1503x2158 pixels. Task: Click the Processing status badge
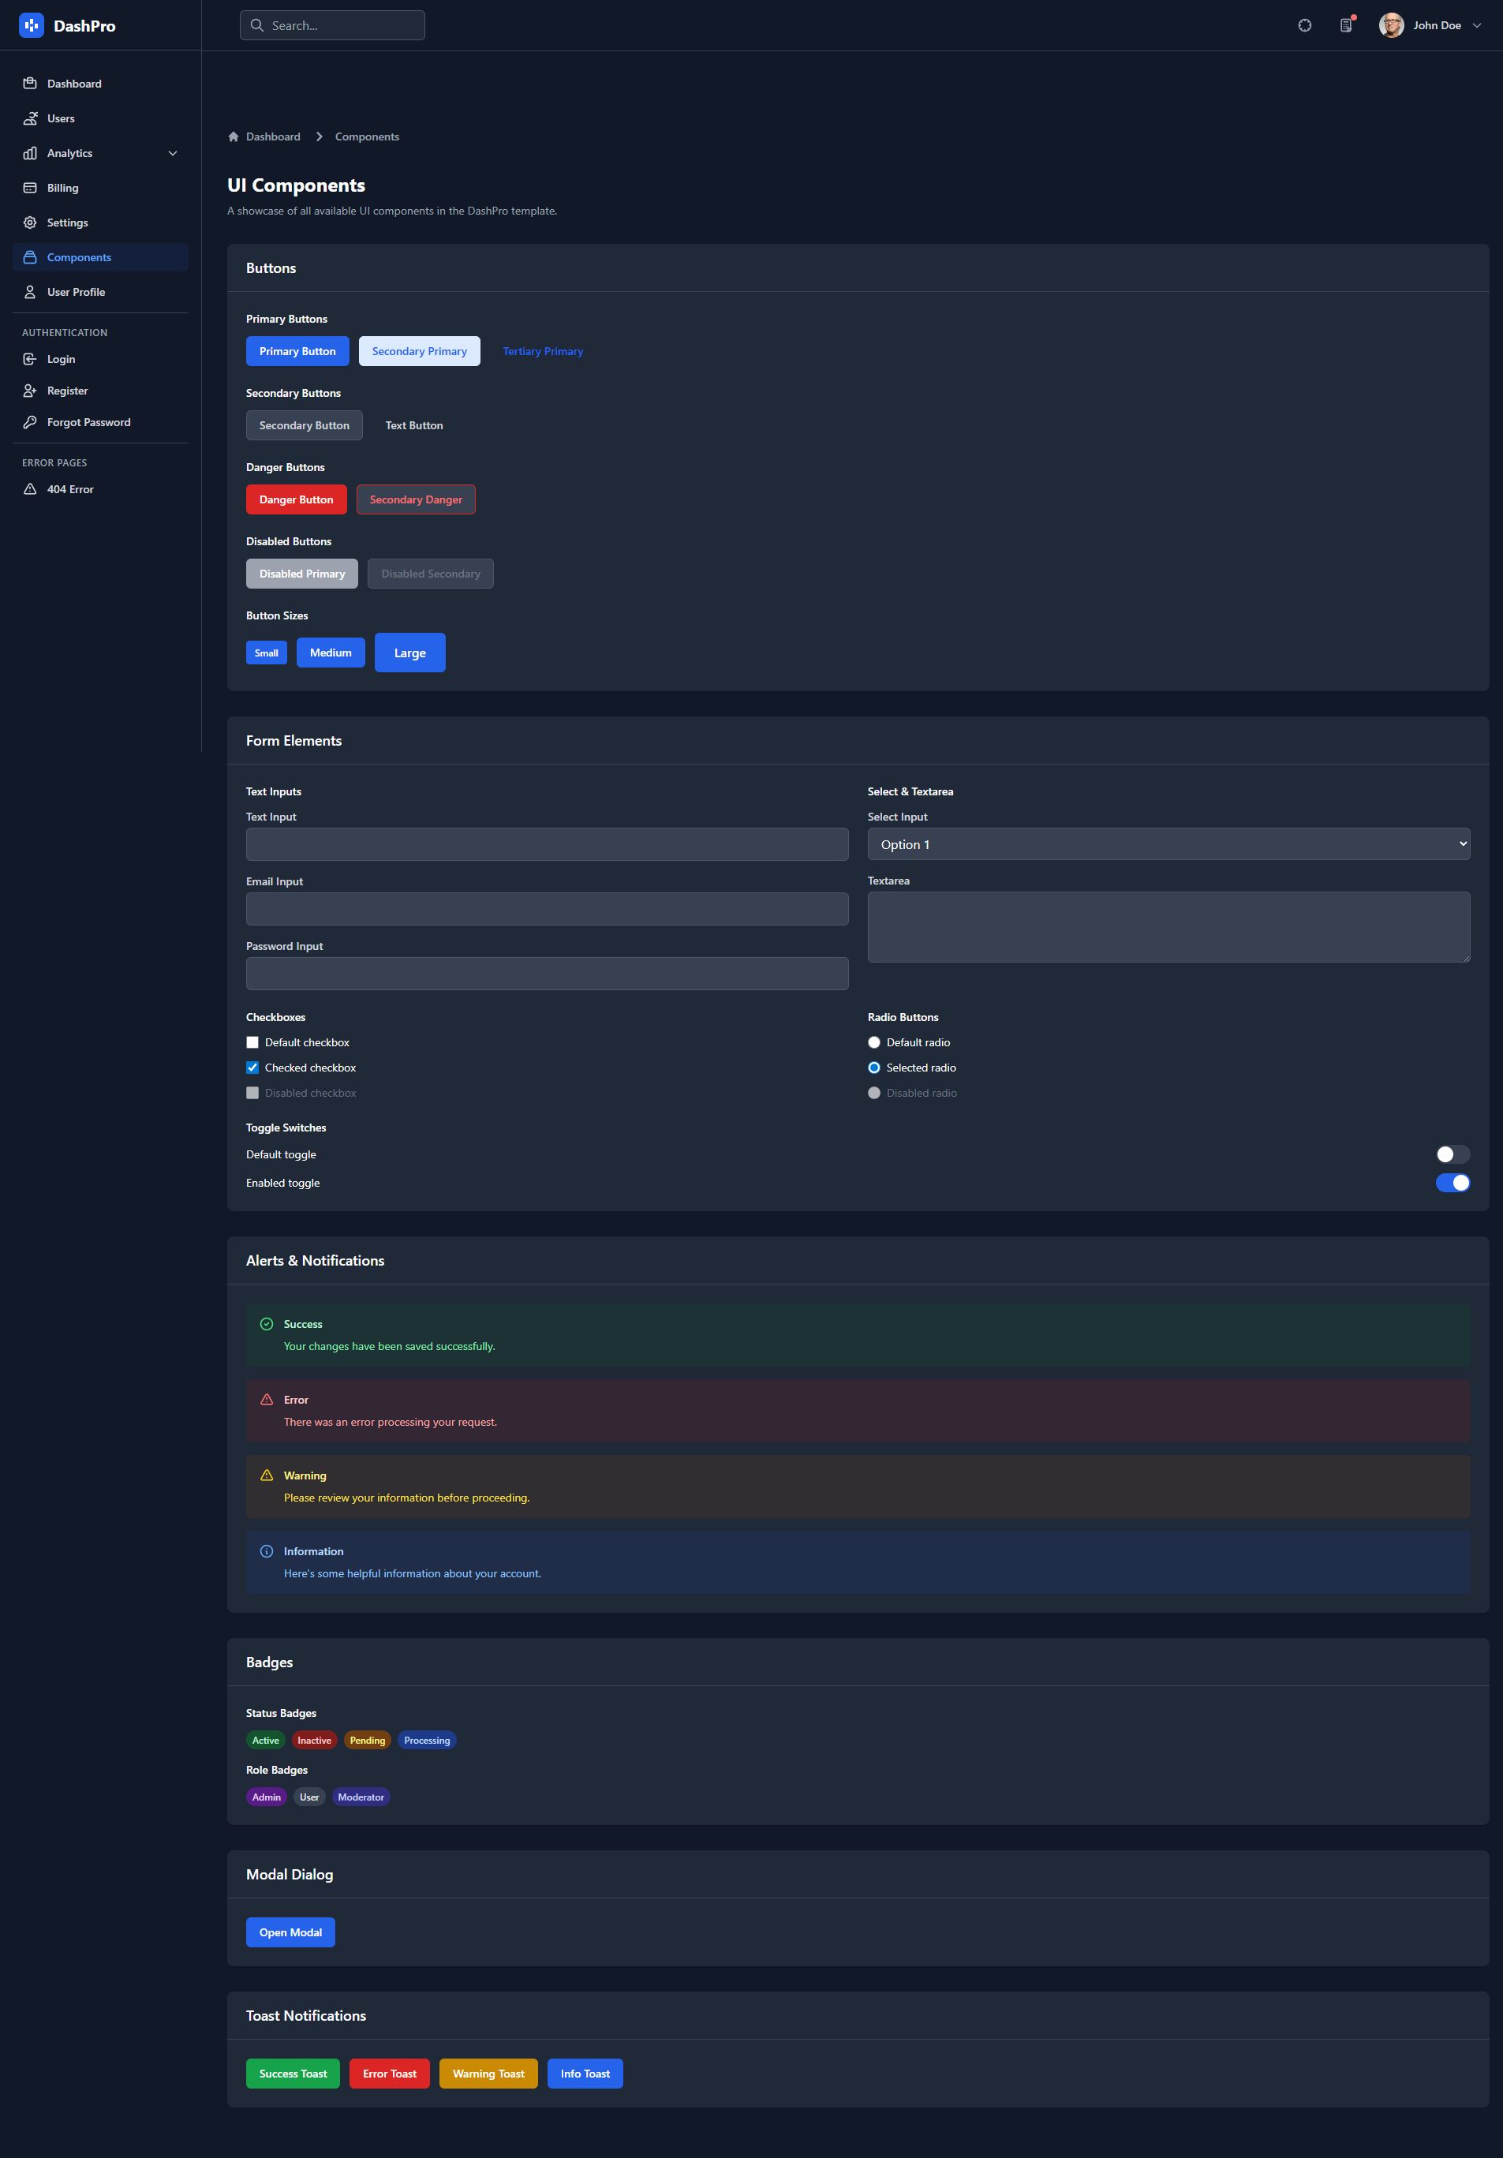coord(428,1741)
